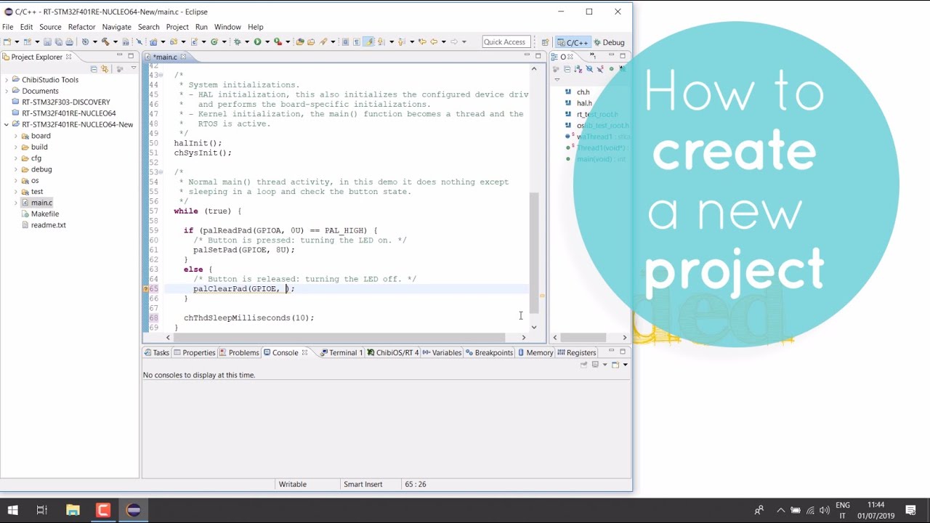Close the main.c editor tab
This screenshot has width=930, height=523.
click(183, 57)
